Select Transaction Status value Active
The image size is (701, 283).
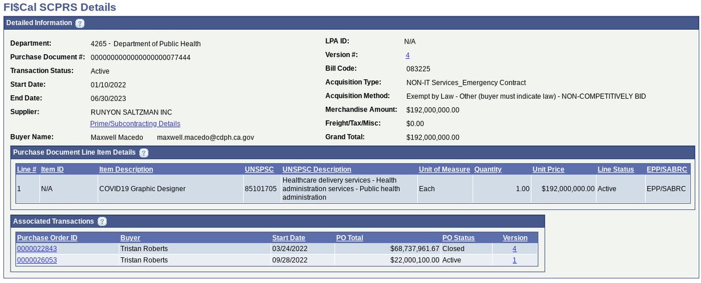point(100,71)
